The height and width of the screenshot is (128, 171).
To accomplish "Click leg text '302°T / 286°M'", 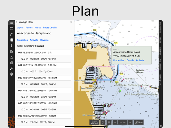I will (48, 109).
